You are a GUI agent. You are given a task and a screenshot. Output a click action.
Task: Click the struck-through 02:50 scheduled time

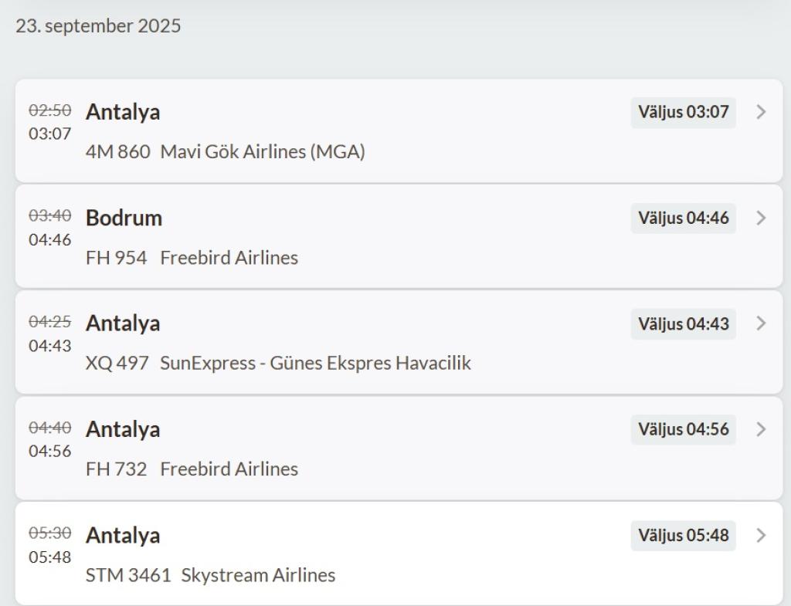(50, 111)
